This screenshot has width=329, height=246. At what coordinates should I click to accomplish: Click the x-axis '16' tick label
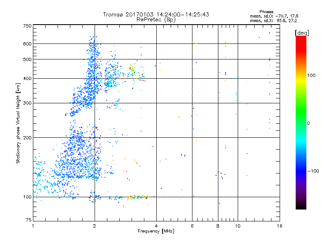(x=280, y=226)
